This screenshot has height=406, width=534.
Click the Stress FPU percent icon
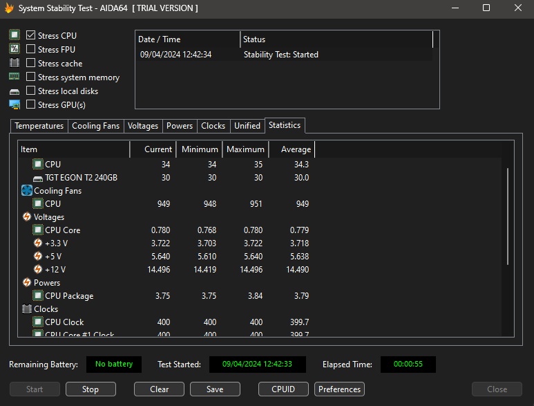coord(15,49)
